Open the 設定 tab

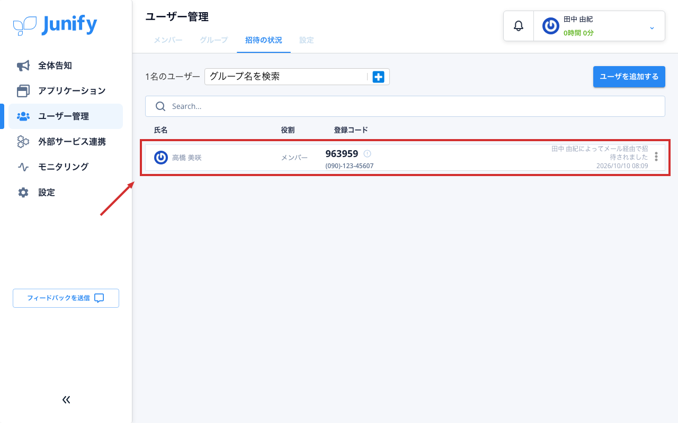pos(307,40)
